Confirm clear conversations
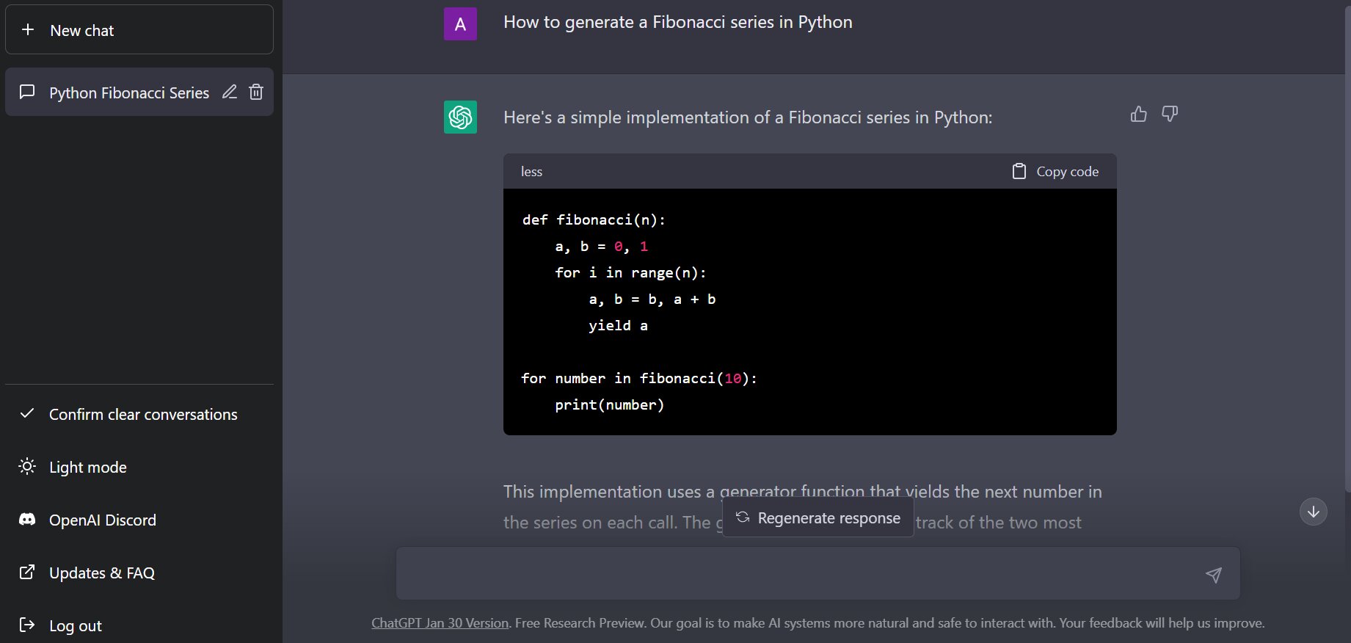The width and height of the screenshot is (1351, 643). [143, 415]
